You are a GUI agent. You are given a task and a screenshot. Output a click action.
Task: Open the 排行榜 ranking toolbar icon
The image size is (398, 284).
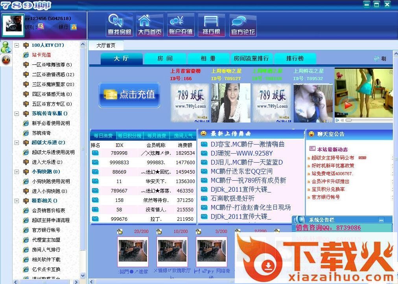pos(211,25)
